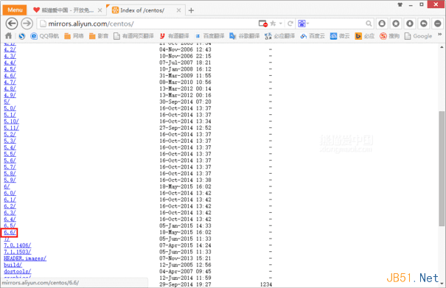Open the 网络 bookmark folder

click(x=74, y=36)
